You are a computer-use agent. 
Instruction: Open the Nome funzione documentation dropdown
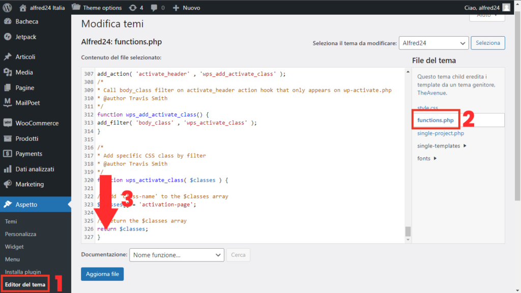pyautogui.click(x=177, y=255)
